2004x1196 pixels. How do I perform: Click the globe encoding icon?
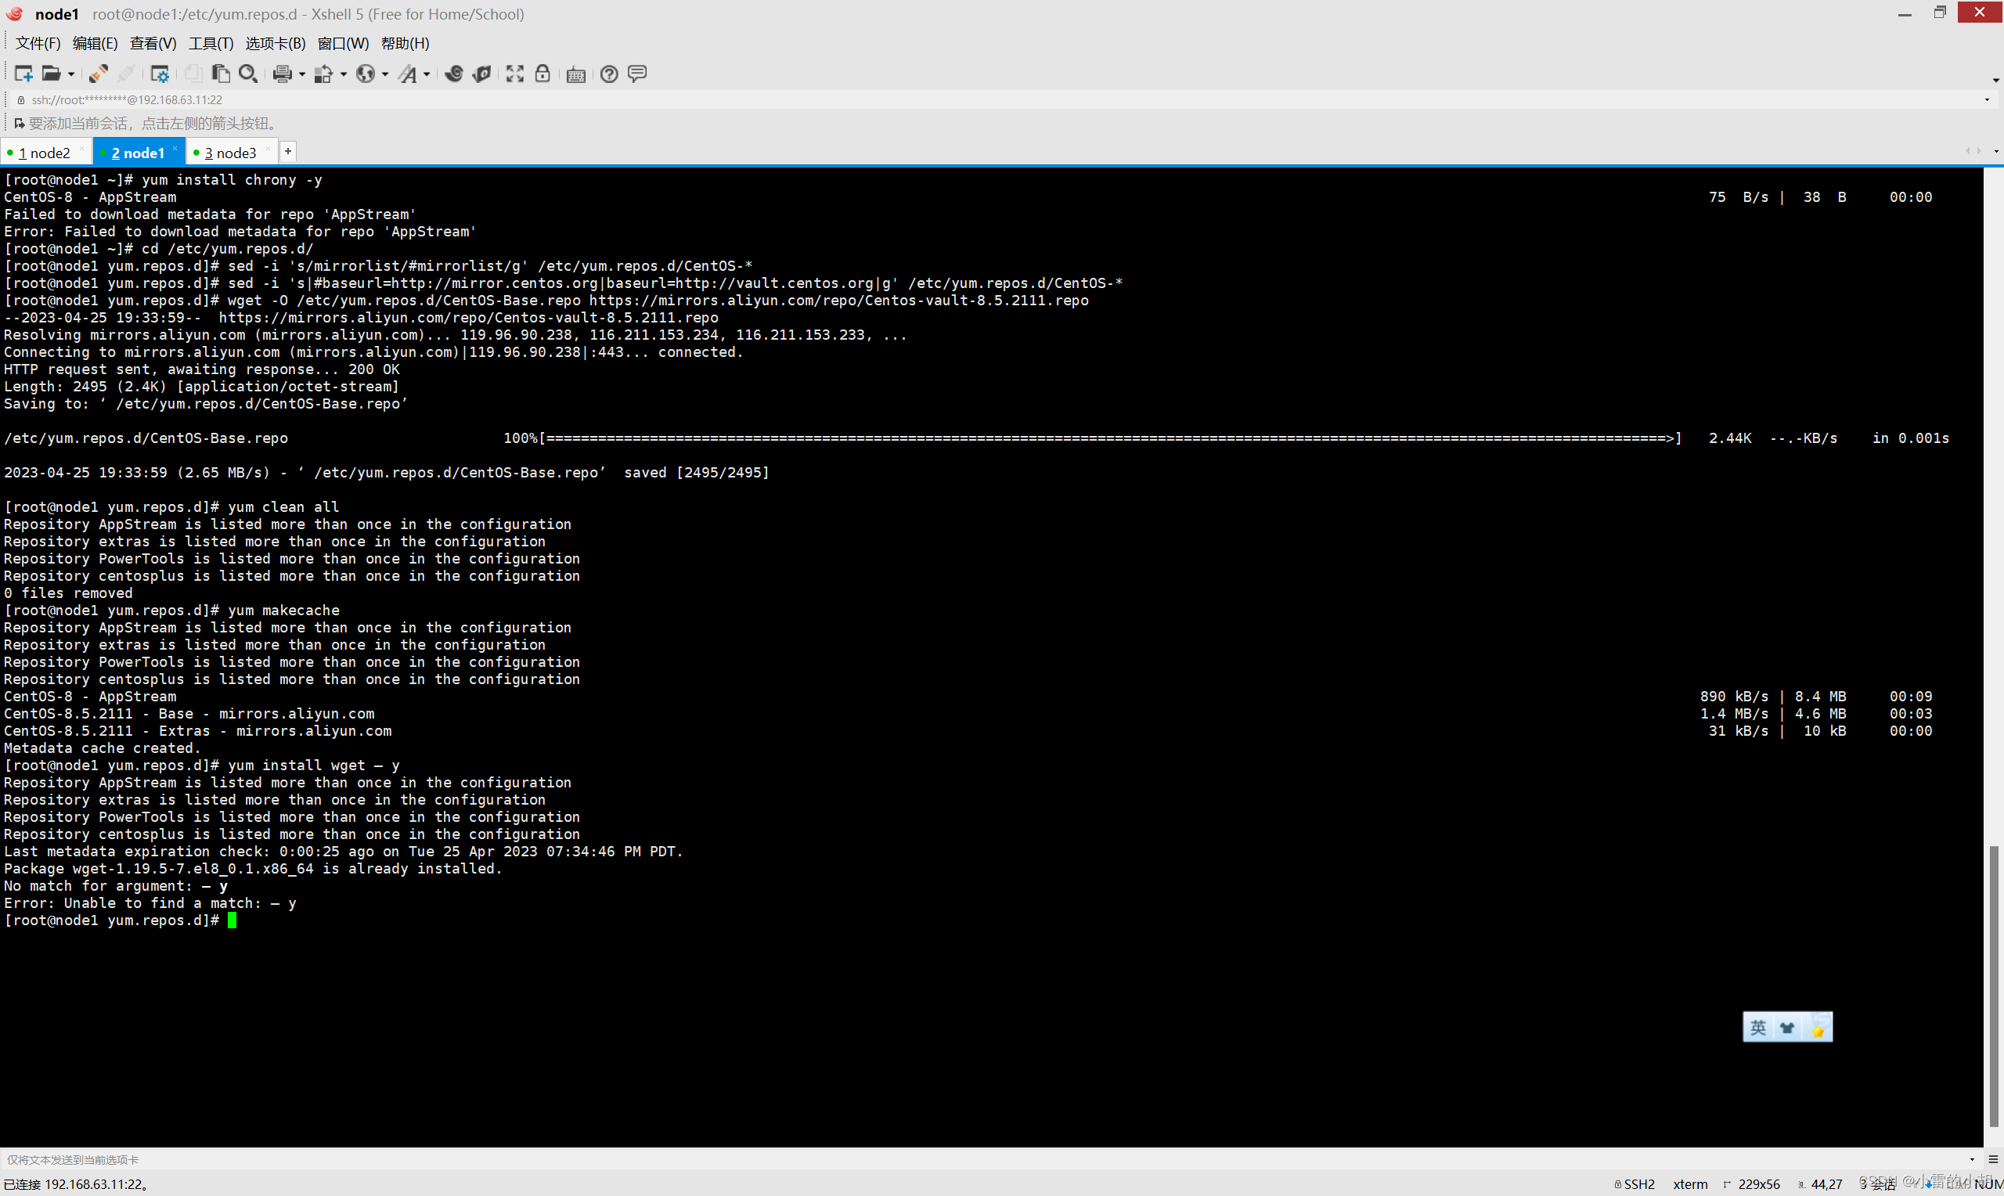pyautogui.click(x=365, y=74)
